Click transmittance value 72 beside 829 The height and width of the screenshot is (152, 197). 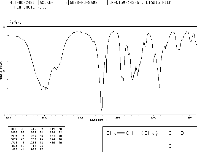click(x=60, y=132)
